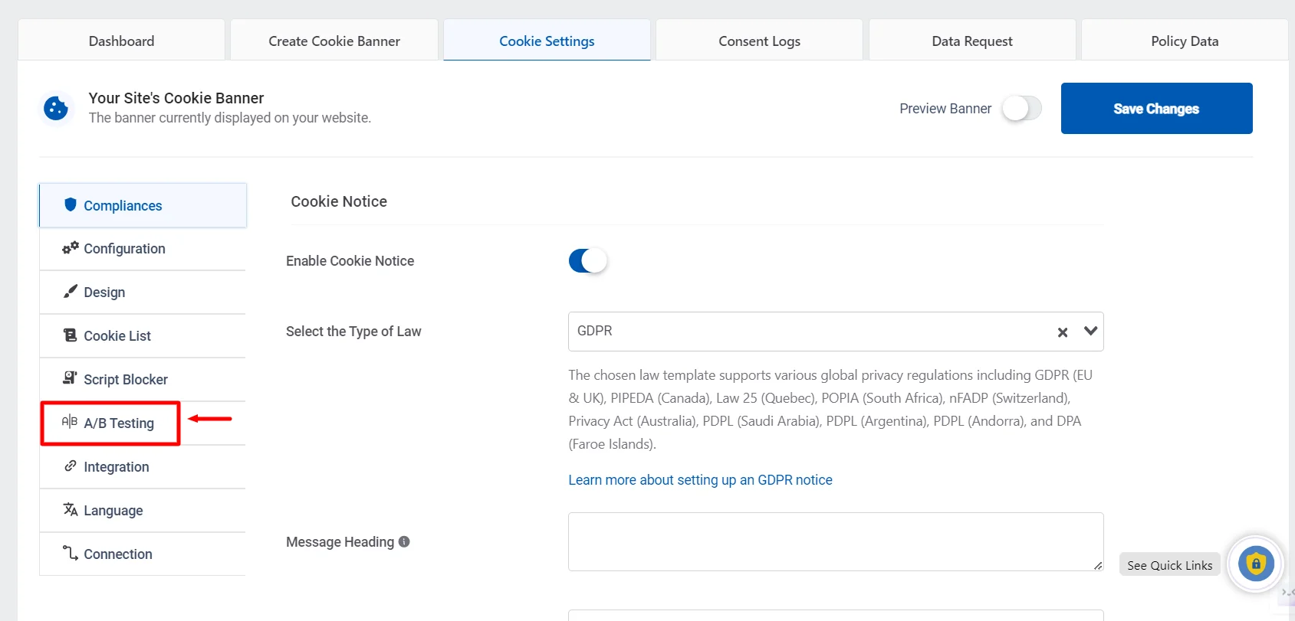Click the chain link icon next to Integration
Viewport: 1295px width, 621px height.
(x=71, y=466)
